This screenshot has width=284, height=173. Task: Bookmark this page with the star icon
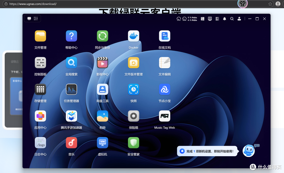coord(270,4)
